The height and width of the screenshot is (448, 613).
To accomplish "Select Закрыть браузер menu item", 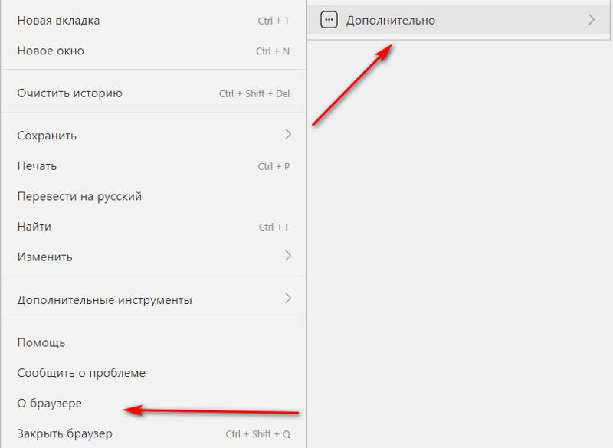I will (x=154, y=433).
